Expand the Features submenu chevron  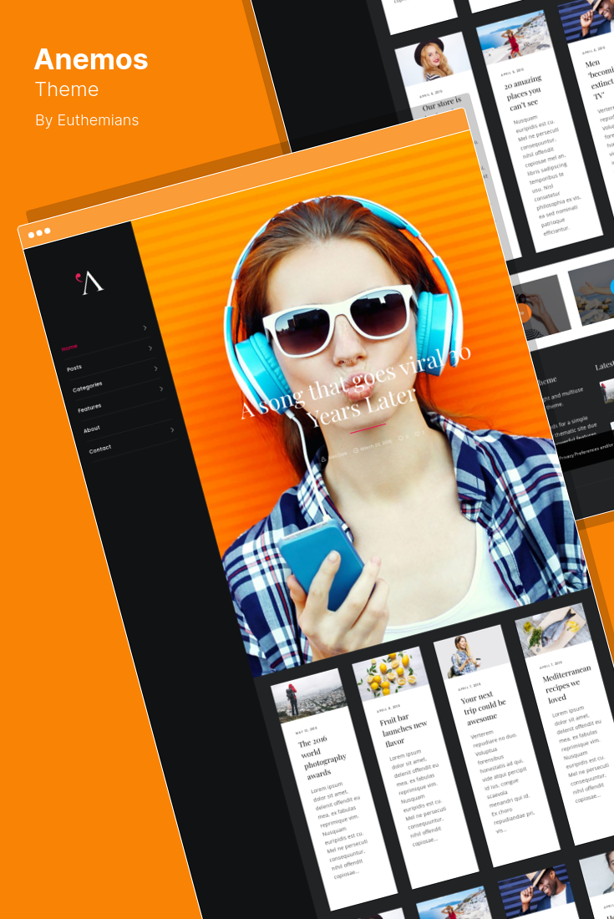point(161,388)
